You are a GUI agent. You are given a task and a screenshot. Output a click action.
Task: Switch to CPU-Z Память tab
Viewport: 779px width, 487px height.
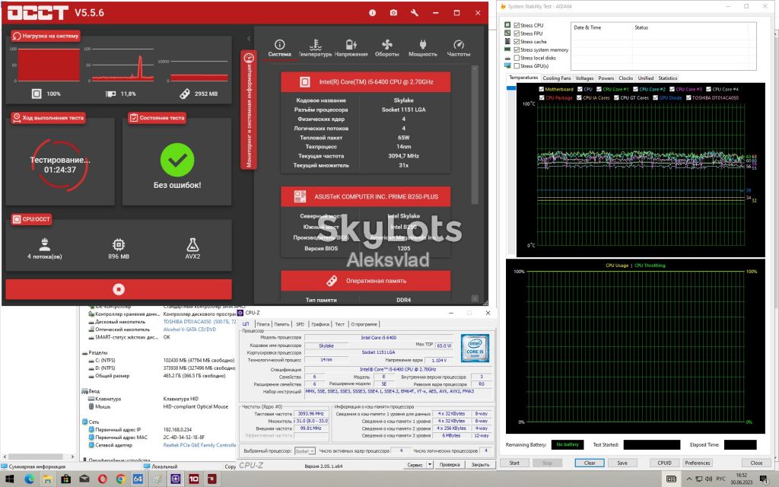(281, 324)
